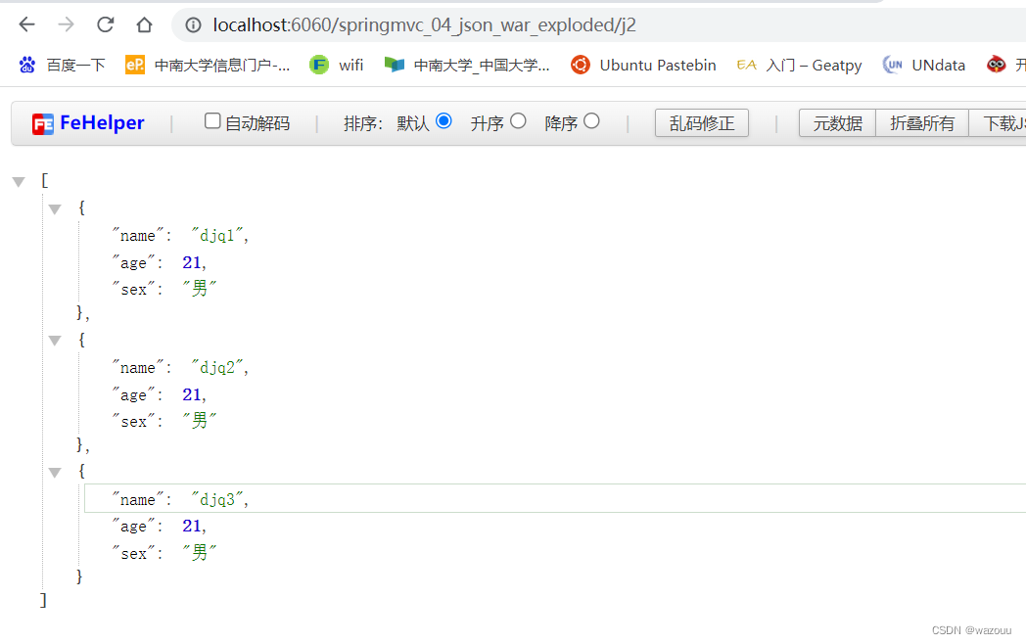
Task: Click the browser forward arrow
Action: click(x=67, y=24)
